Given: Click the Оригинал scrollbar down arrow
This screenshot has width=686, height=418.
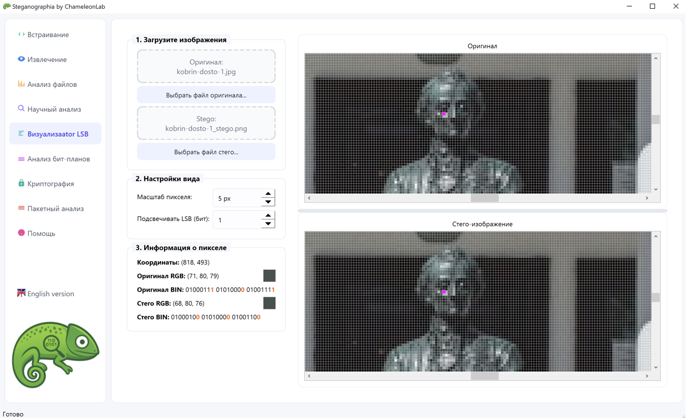Looking at the screenshot, I should pos(656,189).
